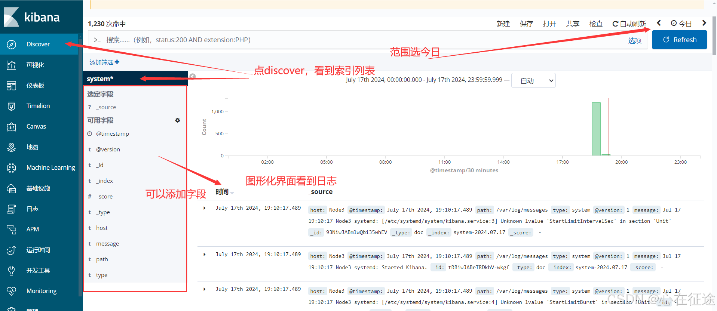Click the Kibana logo
The height and width of the screenshot is (311, 717).
tap(32, 17)
